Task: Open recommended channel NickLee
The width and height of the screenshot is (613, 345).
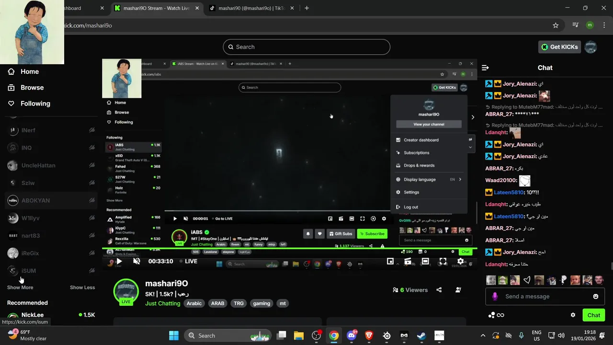Action: pos(51,315)
